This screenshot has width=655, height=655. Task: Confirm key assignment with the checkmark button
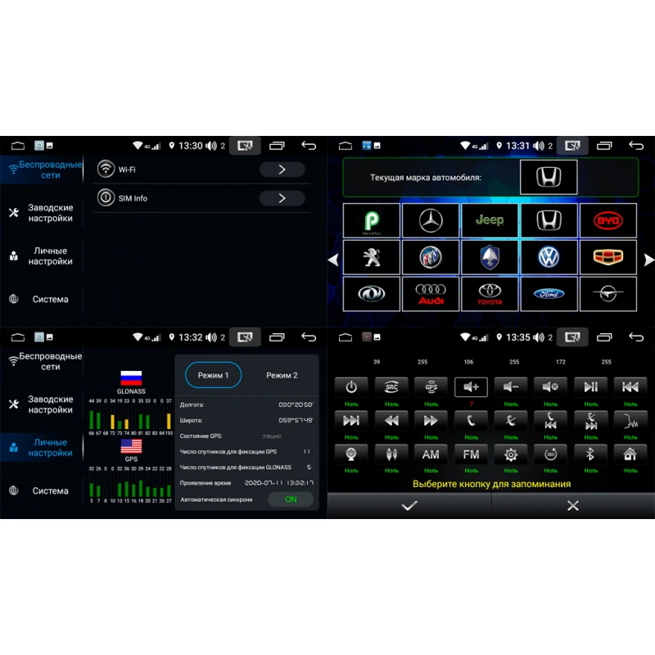point(409,506)
